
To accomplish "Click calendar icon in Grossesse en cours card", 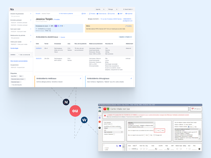I will point(61,26).
